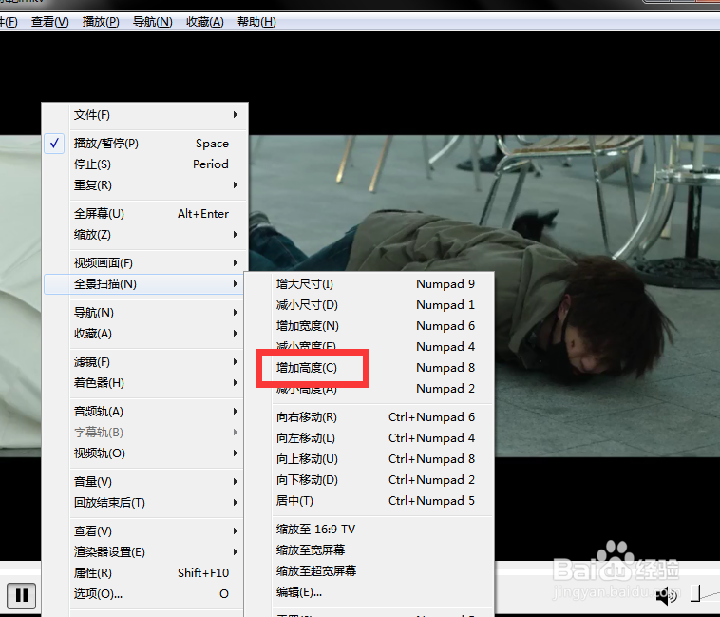Click 减小高度 Numpad 2 menu item

click(x=369, y=389)
